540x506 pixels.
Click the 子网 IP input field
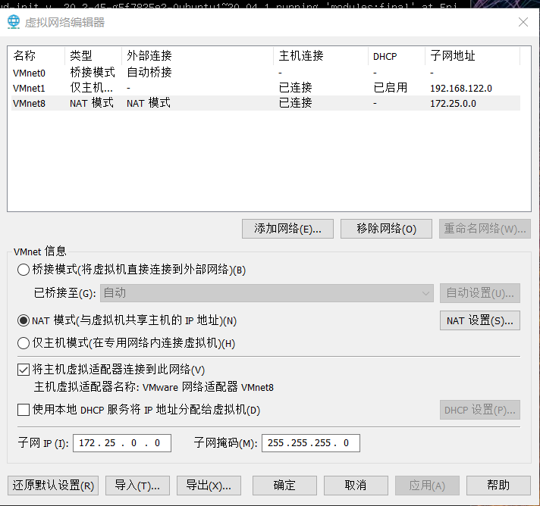tap(122, 443)
